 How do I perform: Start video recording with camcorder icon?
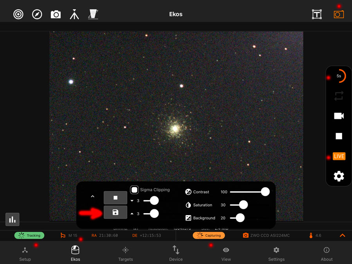pyautogui.click(x=339, y=116)
